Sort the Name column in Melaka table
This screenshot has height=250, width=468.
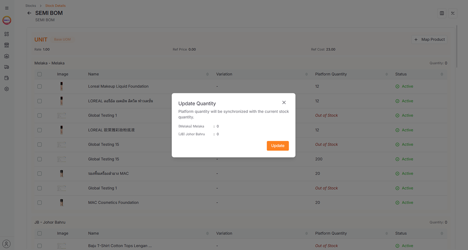point(207,74)
